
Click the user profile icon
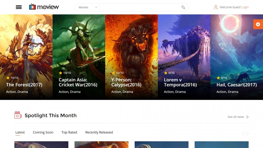(x=216, y=7)
